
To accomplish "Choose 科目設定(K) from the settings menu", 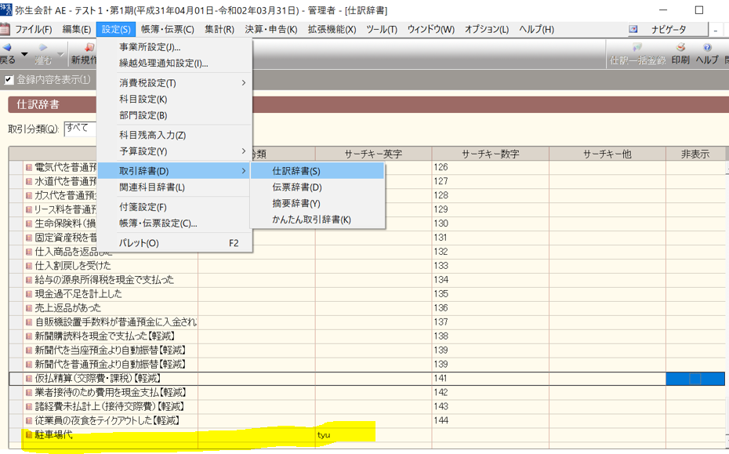I will click(x=143, y=100).
